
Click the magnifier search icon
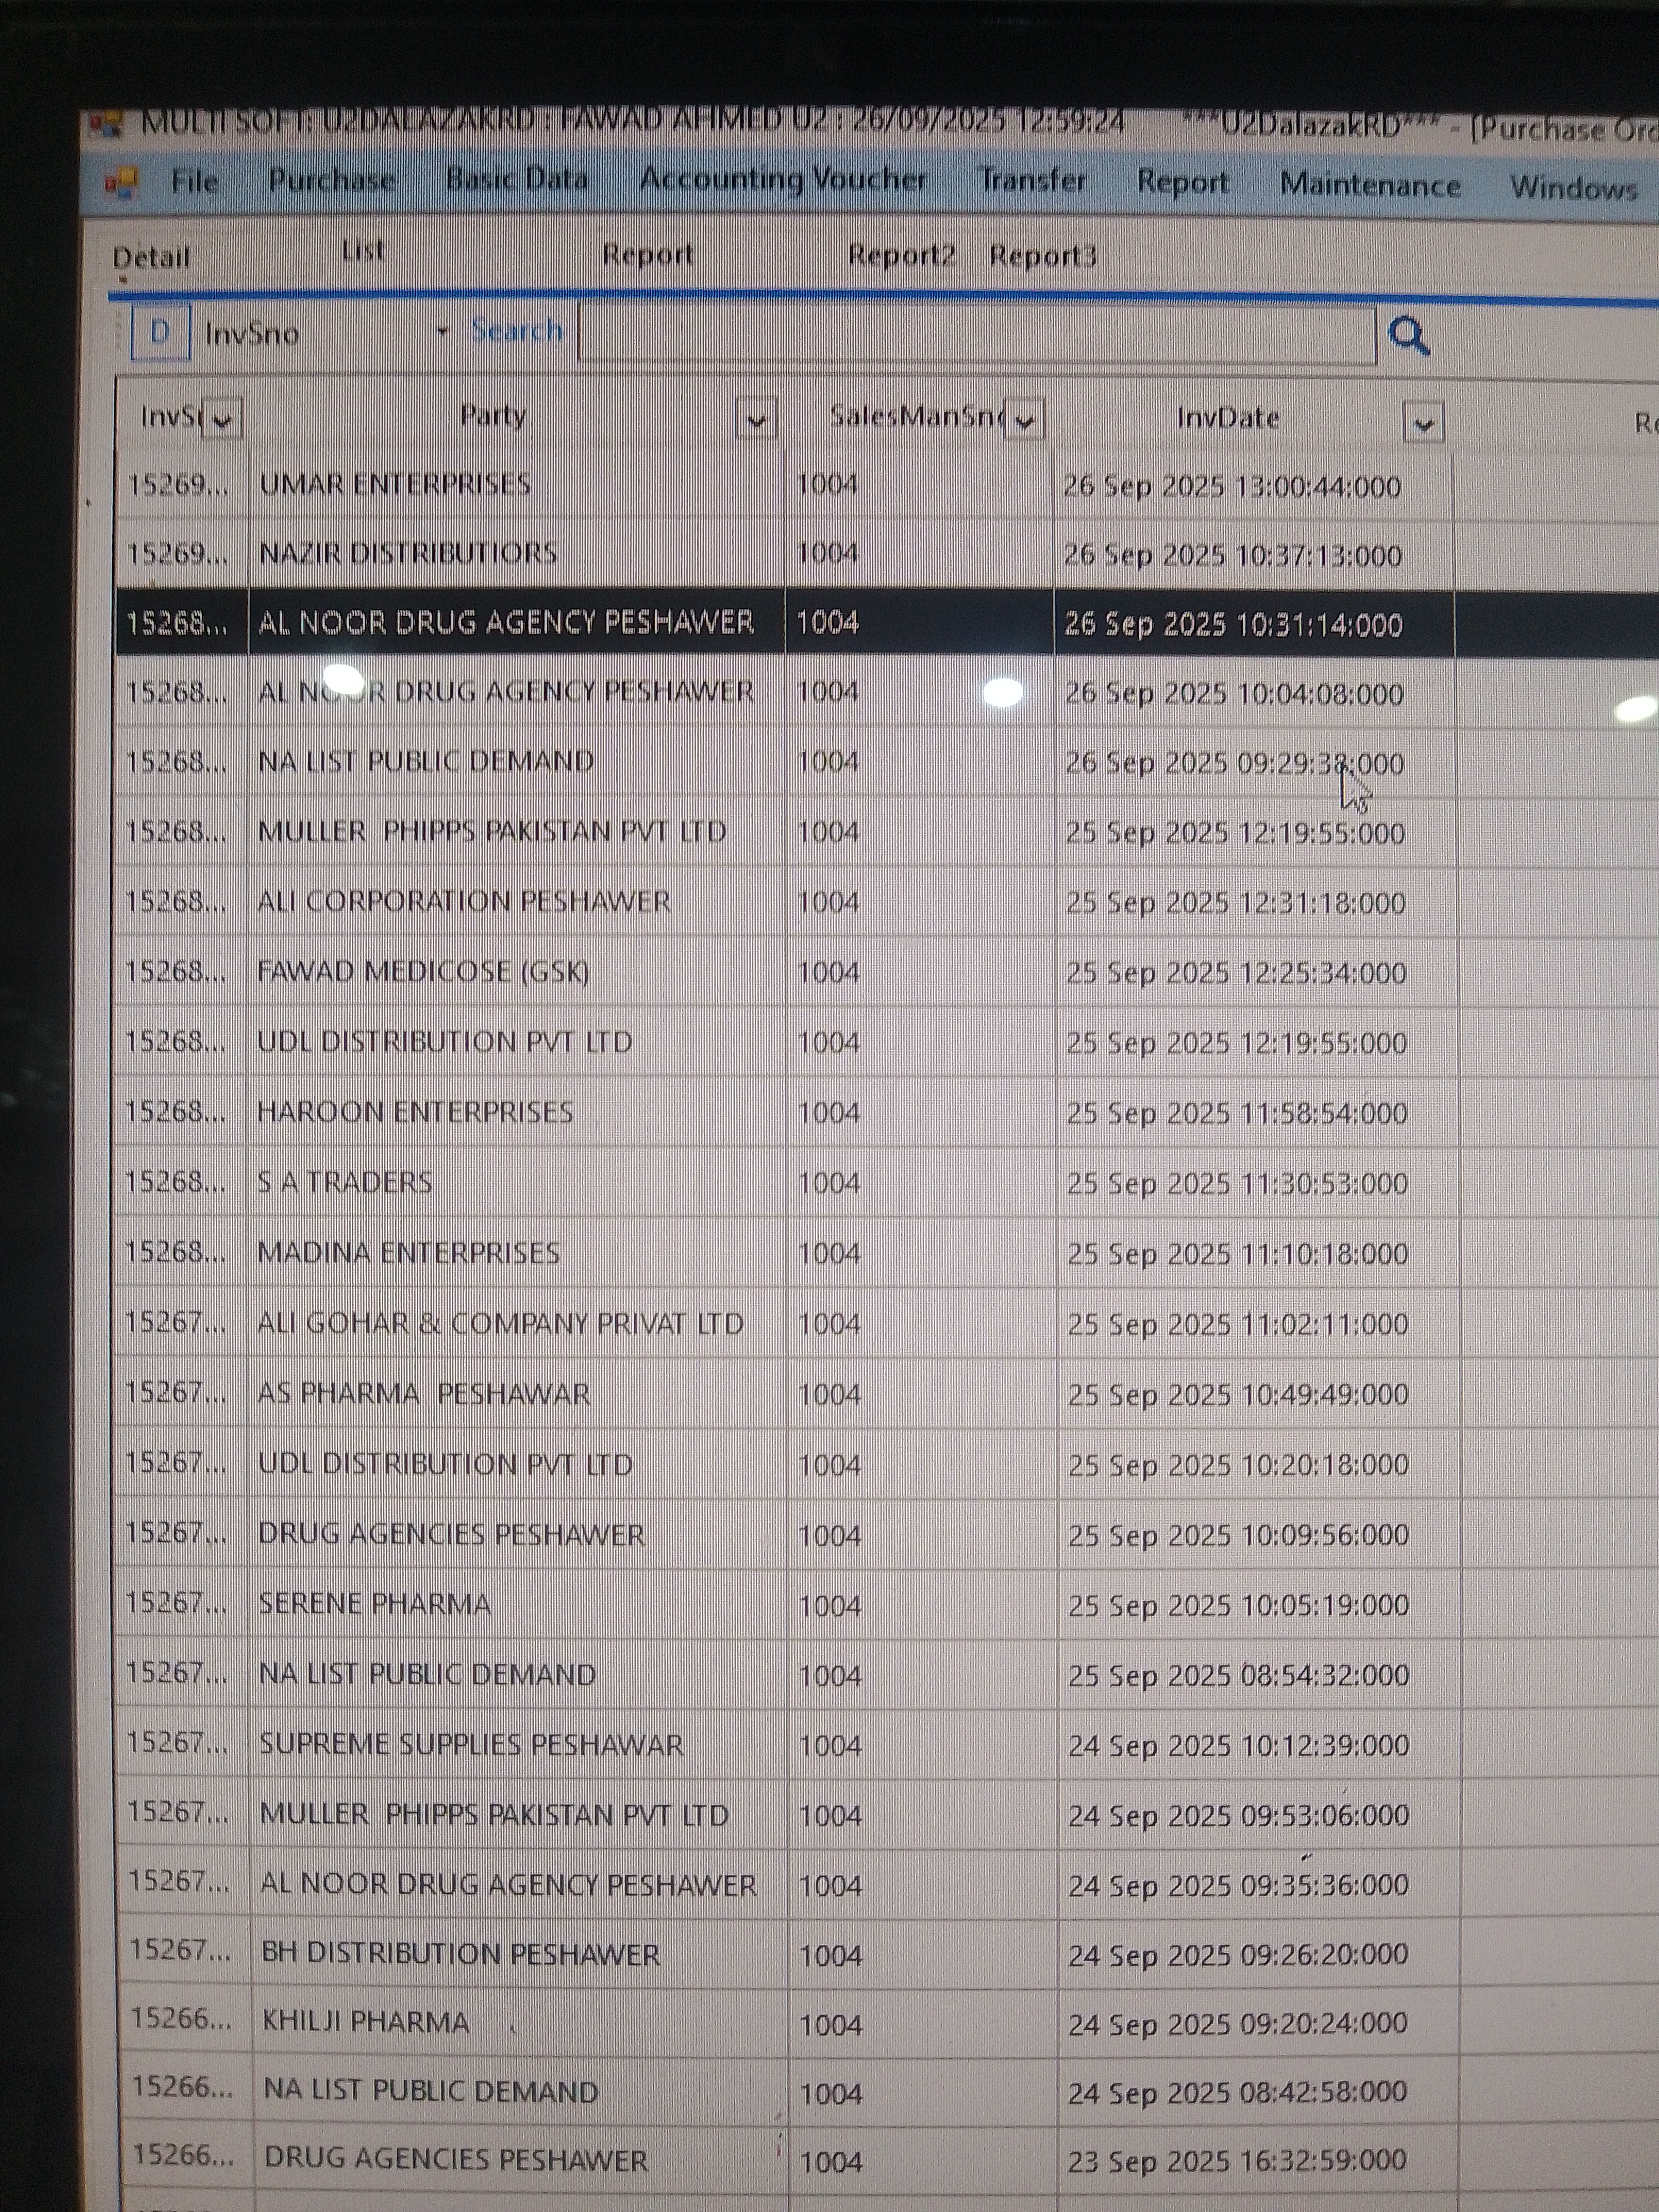coord(1408,337)
